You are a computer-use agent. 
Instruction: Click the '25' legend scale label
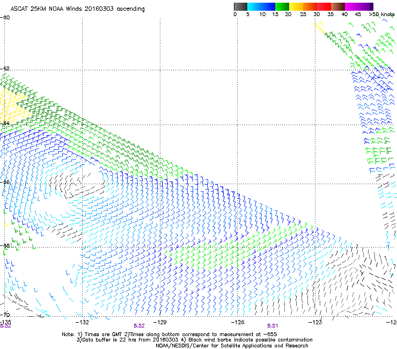click(303, 14)
